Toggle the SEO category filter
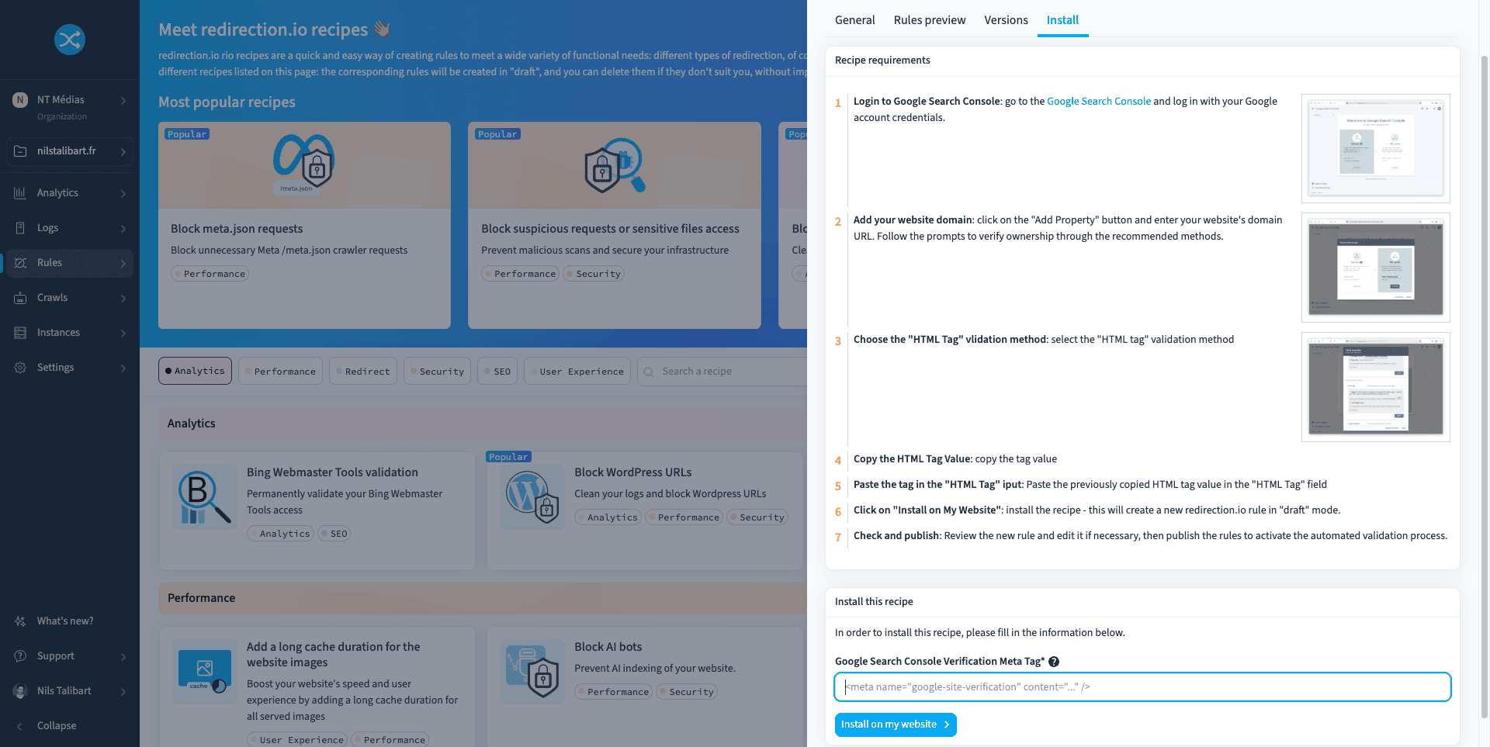The image size is (1490, 747). pos(497,372)
